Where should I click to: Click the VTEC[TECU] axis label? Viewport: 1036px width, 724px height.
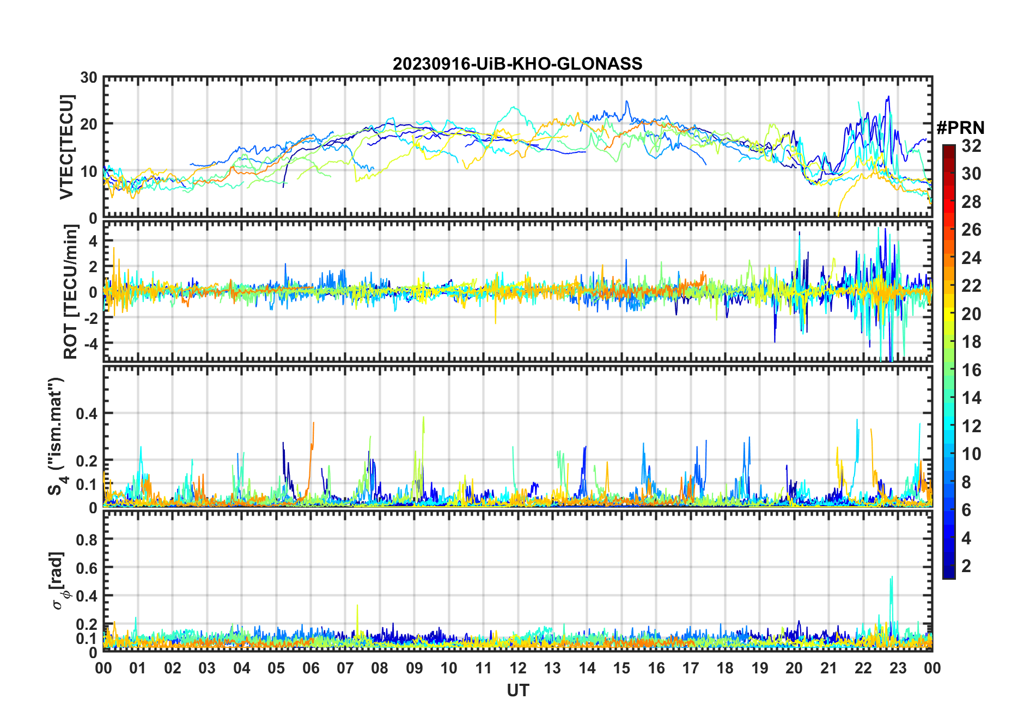click(x=66, y=147)
